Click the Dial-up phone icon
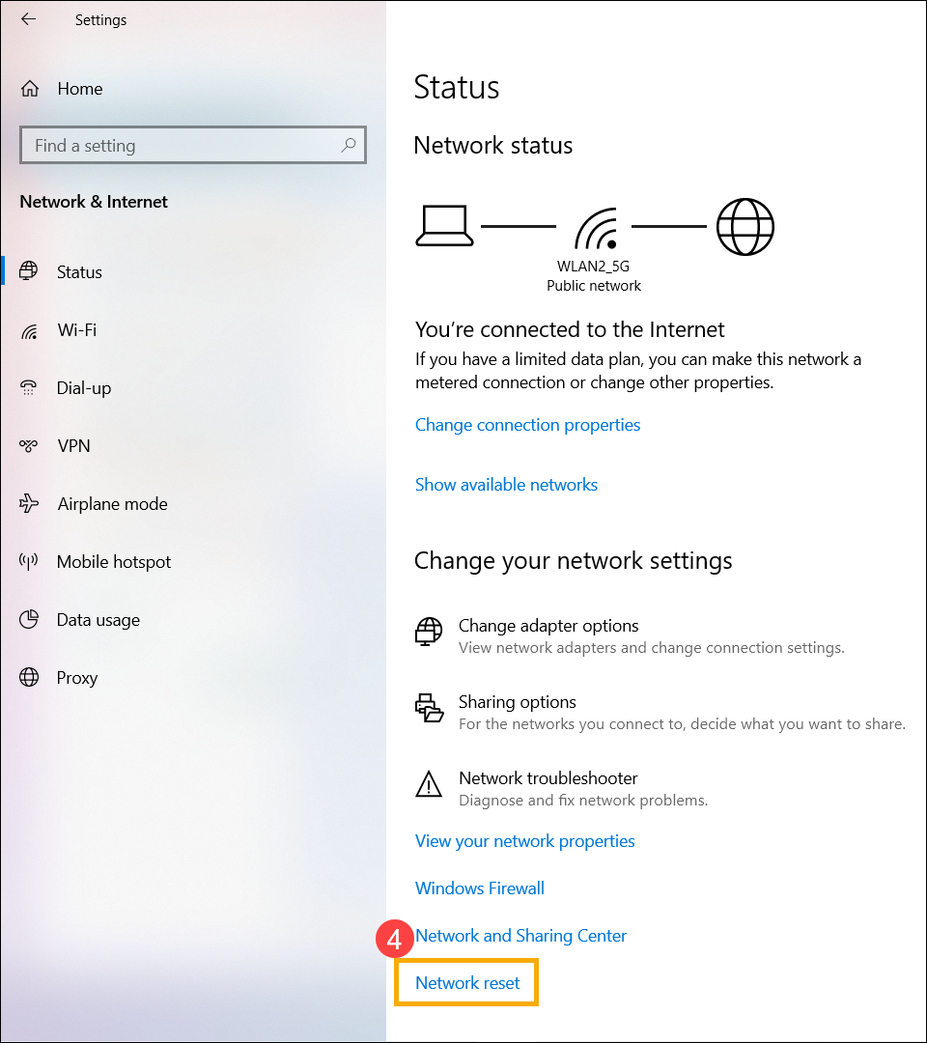The image size is (927, 1043). pos(29,388)
